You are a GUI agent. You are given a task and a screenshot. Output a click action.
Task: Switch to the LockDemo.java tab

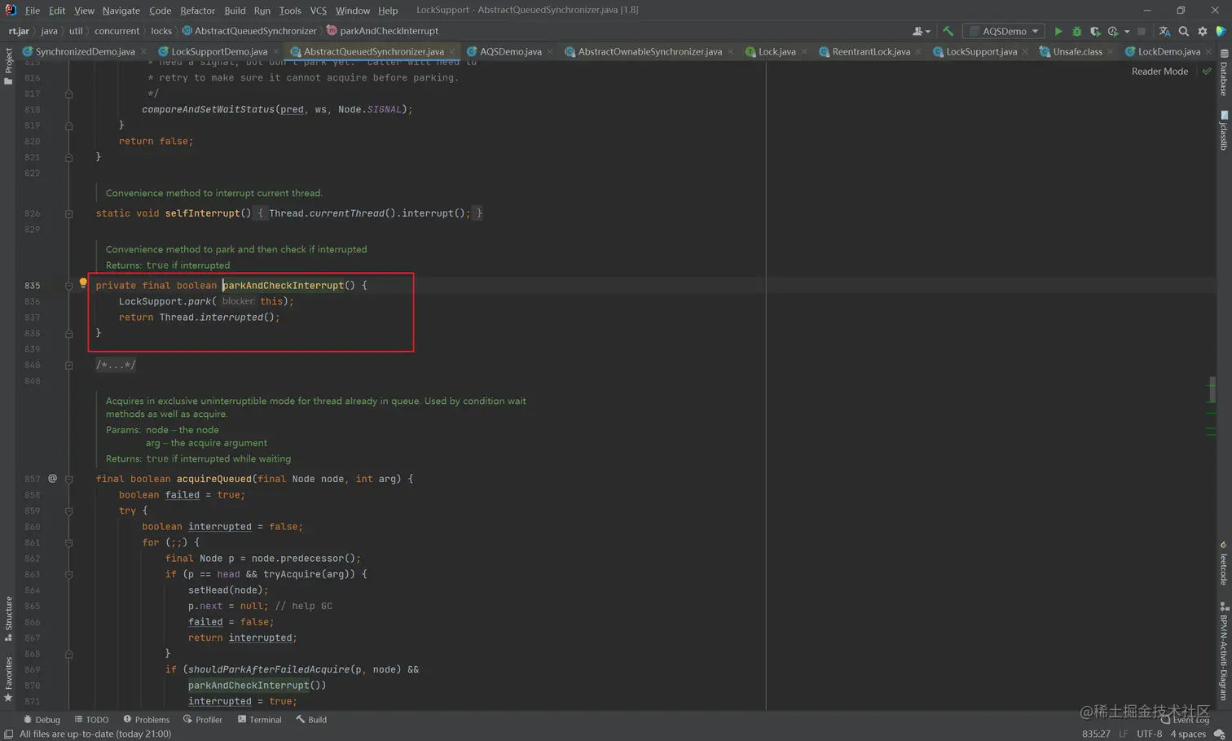click(1168, 51)
